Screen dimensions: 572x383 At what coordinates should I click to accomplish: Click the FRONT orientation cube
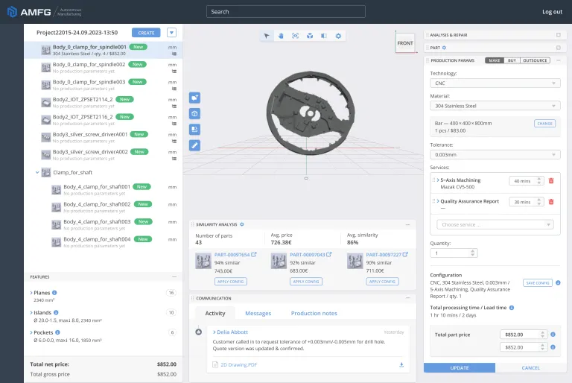click(405, 42)
